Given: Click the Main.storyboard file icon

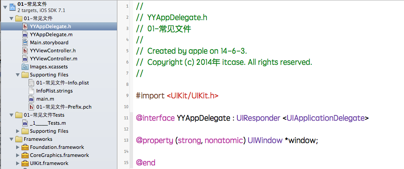Looking at the screenshot, I should [x=25, y=42].
